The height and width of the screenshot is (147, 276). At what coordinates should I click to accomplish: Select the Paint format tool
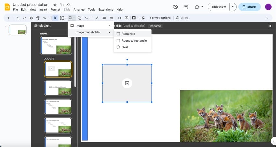coord(38,18)
